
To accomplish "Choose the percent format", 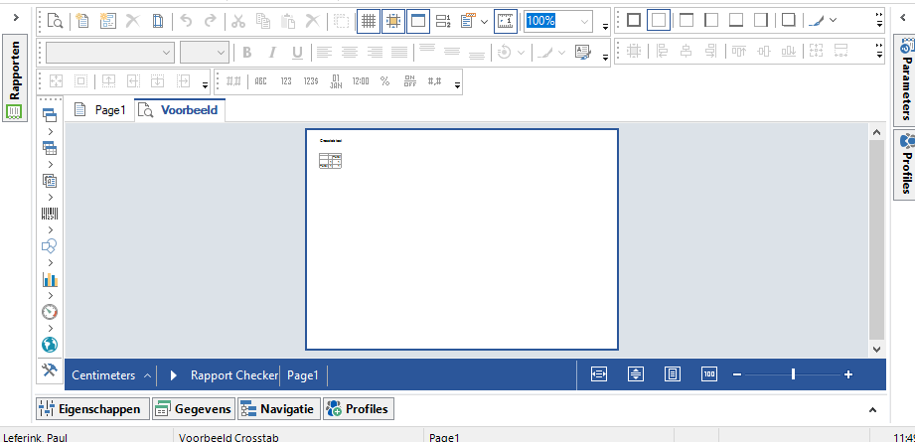I will pos(385,81).
